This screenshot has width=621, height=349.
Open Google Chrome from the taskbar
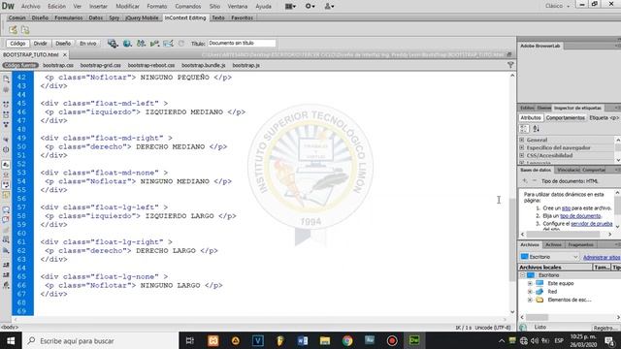tap(347, 340)
